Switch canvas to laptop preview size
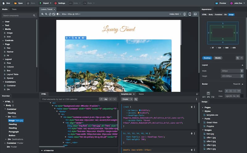 coord(195,14)
